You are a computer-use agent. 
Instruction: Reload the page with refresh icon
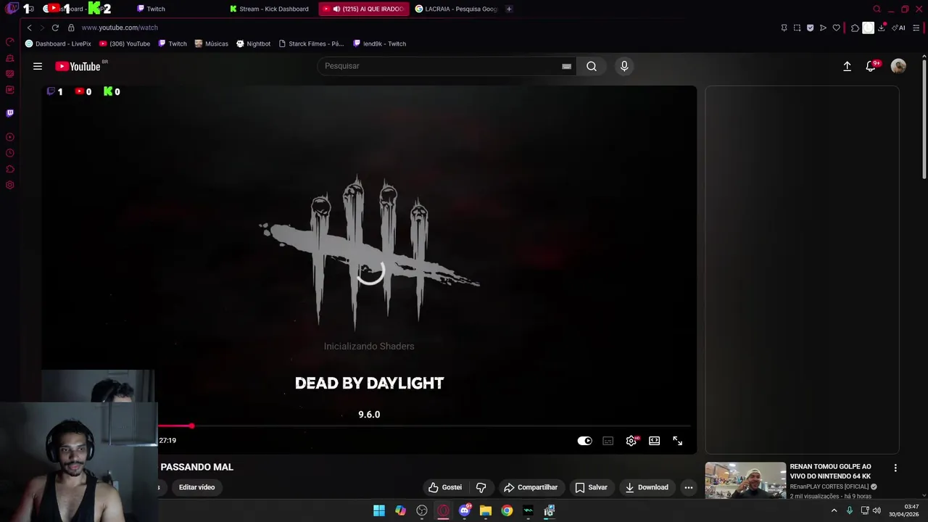[55, 28]
